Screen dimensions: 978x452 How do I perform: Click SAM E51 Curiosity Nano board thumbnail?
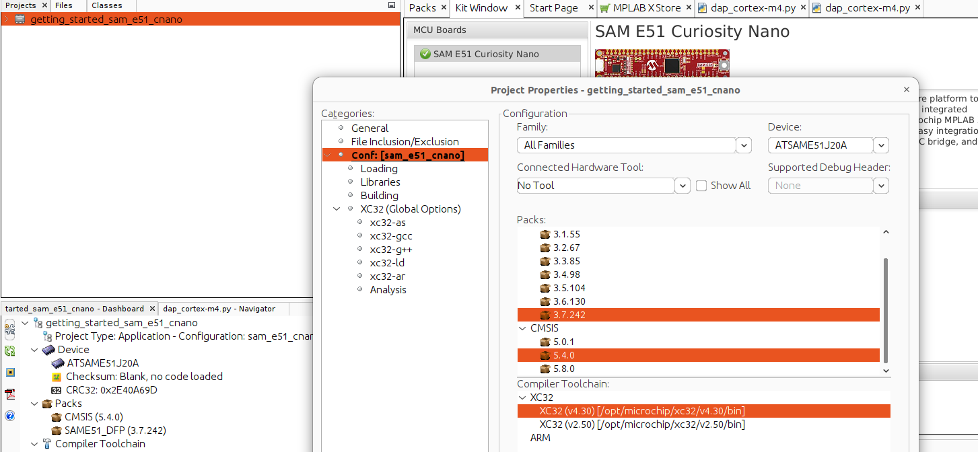(x=662, y=62)
